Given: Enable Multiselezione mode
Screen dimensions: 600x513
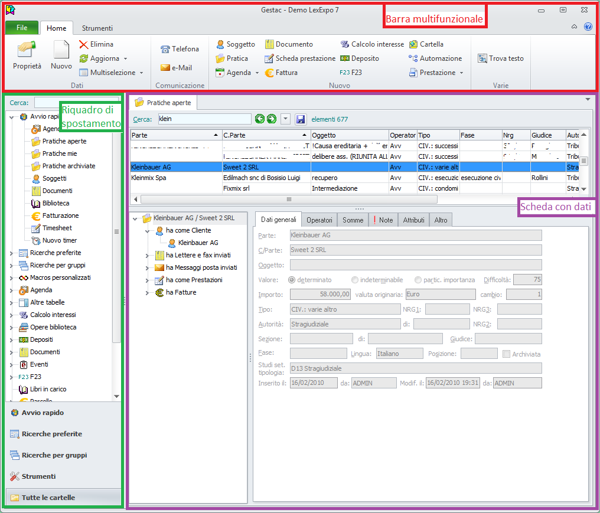Looking at the screenshot, I should (x=107, y=73).
